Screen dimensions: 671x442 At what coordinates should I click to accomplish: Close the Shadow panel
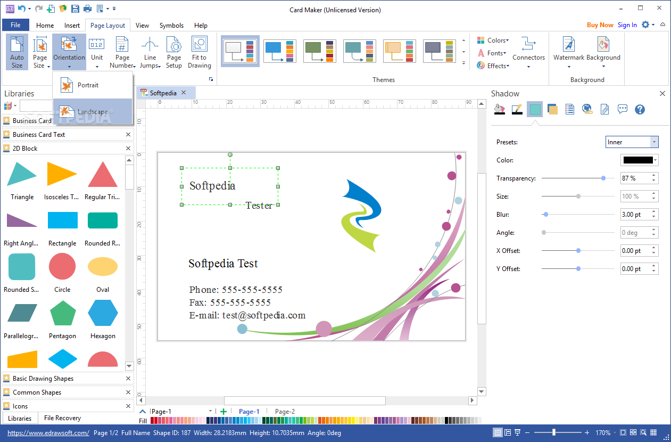(x=662, y=93)
